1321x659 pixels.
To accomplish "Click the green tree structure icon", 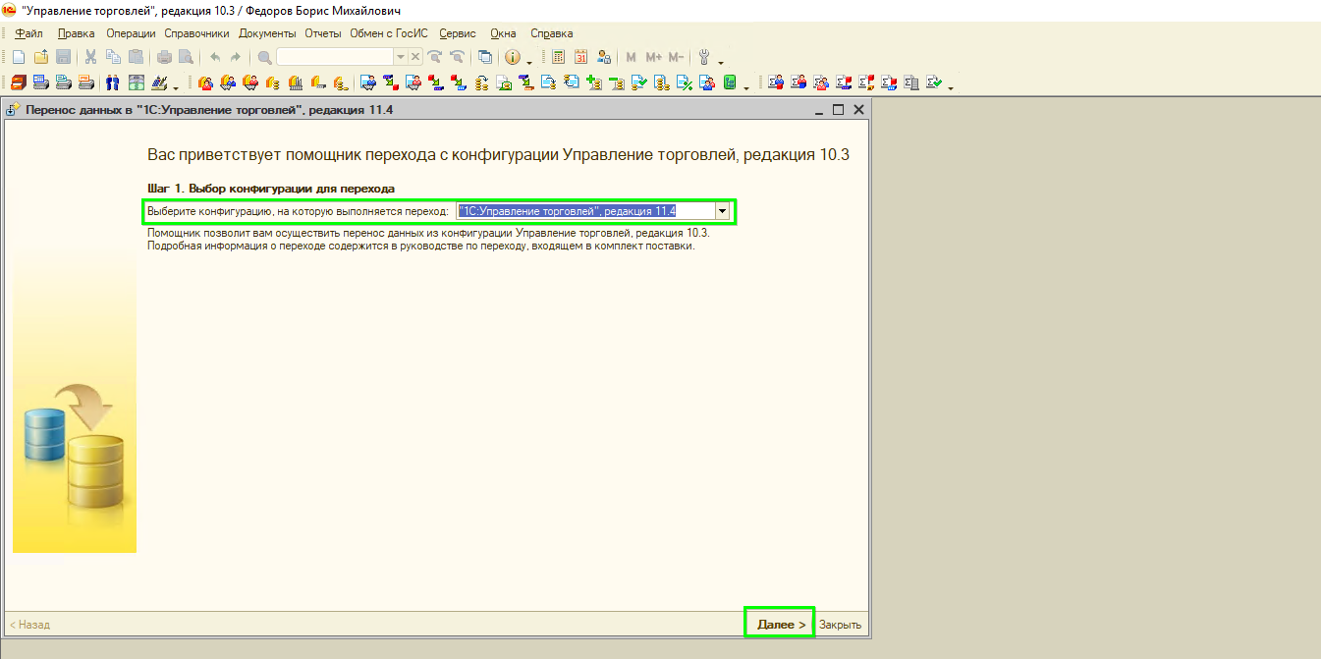I will point(730,82).
